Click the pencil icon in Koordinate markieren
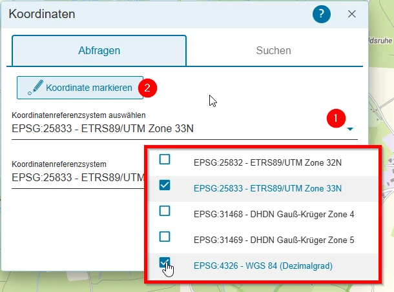This screenshot has height=292, width=394. point(36,88)
